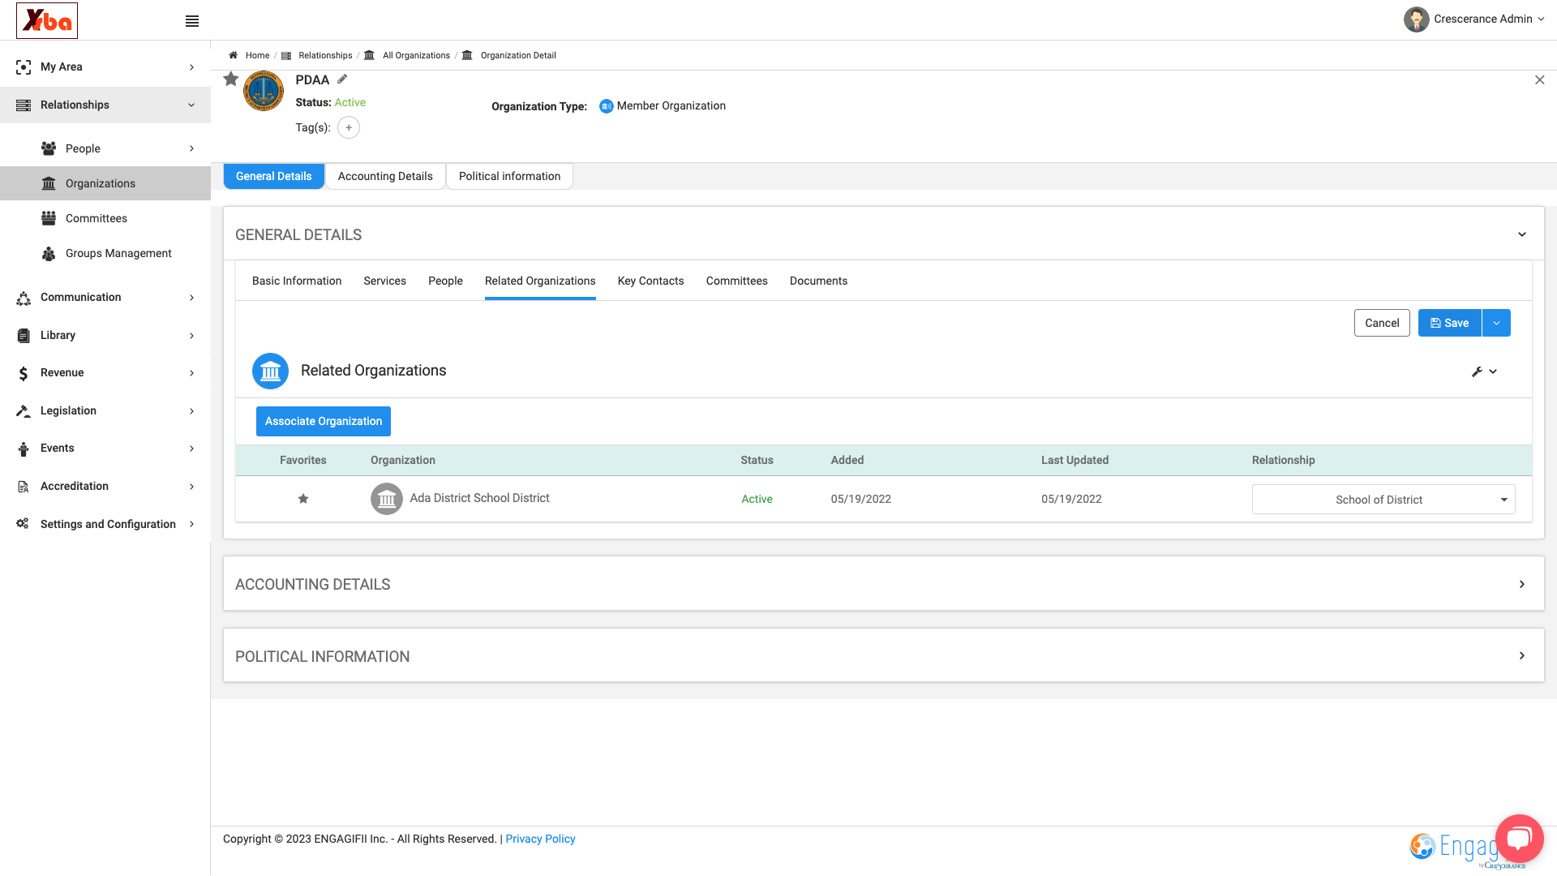Image resolution: width=1557 pixels, height=876 pixels.
Task: Open the Save options dropdown arrow
Action: click(x=1496, y=323)
